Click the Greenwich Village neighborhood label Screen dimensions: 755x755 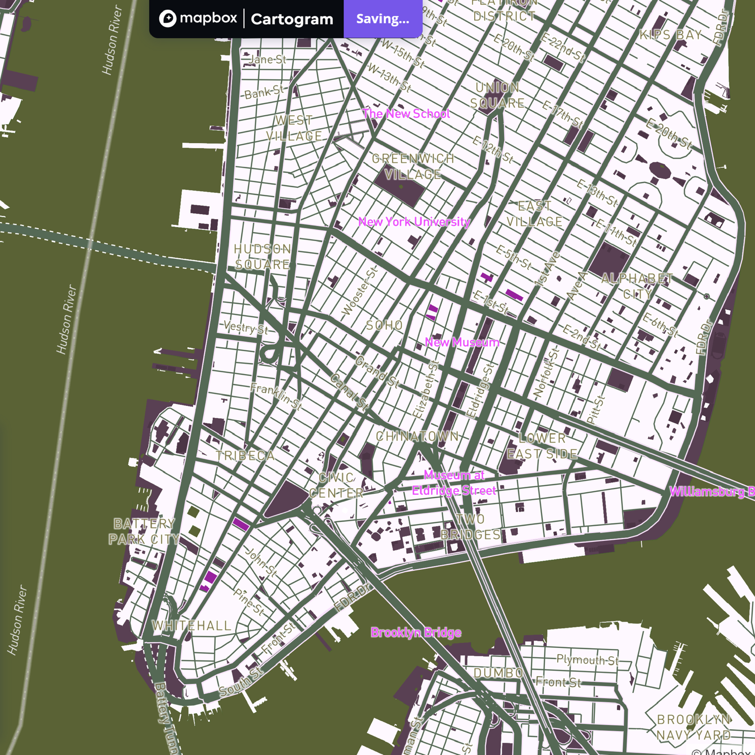413,166
